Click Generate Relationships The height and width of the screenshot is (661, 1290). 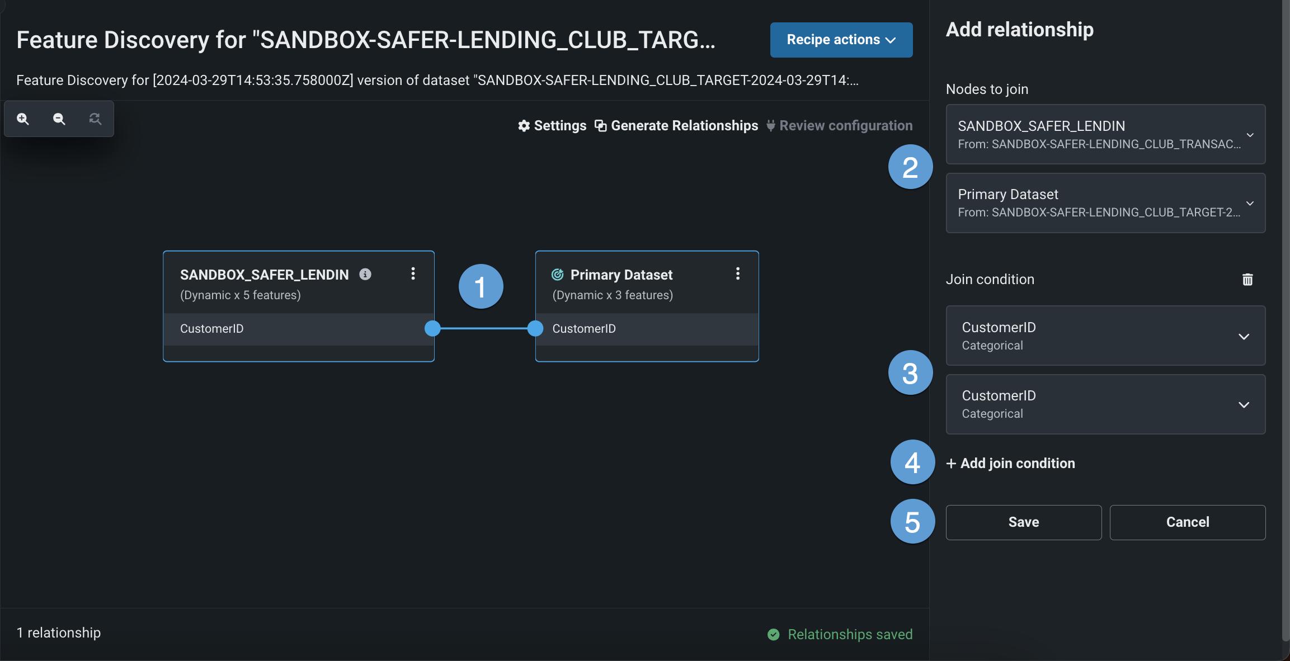point(676,126)
